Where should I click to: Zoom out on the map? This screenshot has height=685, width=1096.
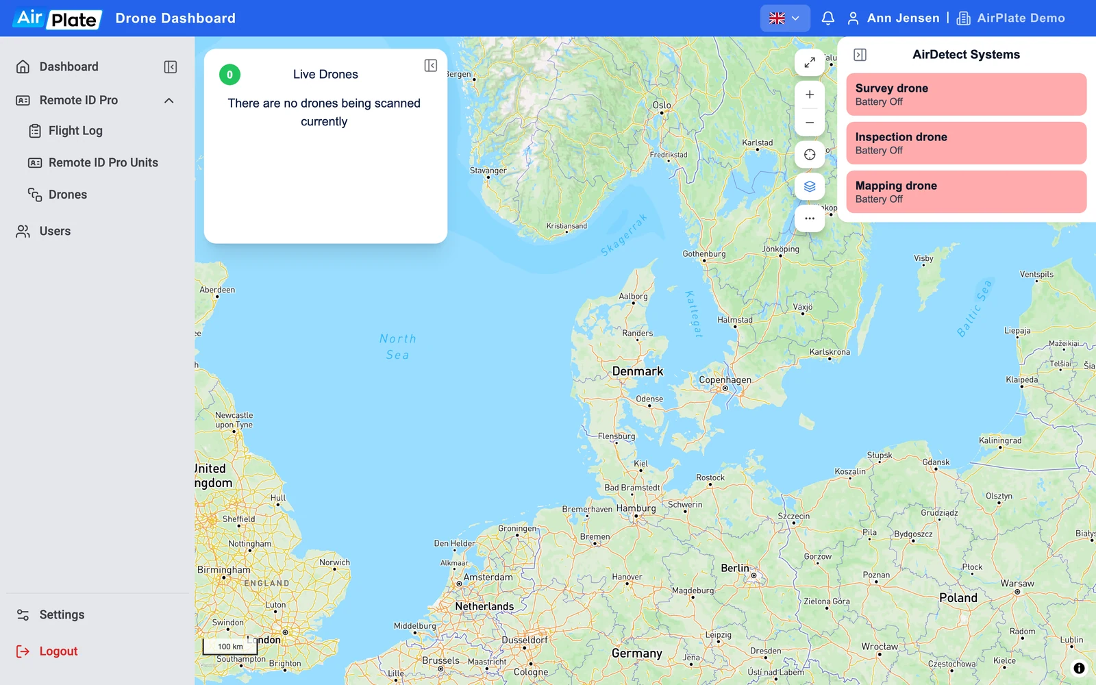(x=810, y=123)
